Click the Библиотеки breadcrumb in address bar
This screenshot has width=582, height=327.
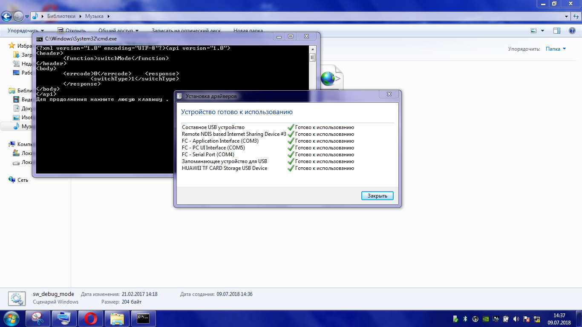[x=61, y=16]
